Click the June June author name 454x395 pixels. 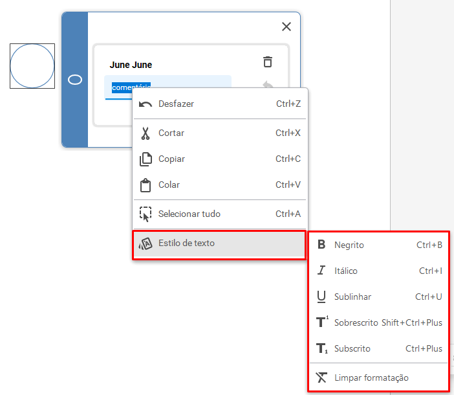(x=131, y=65)
